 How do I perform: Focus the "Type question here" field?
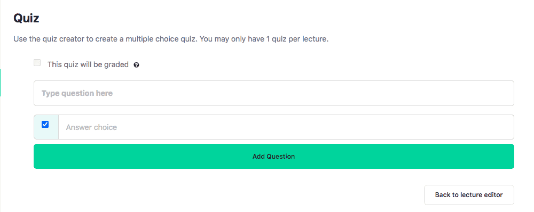pos(274,93)
